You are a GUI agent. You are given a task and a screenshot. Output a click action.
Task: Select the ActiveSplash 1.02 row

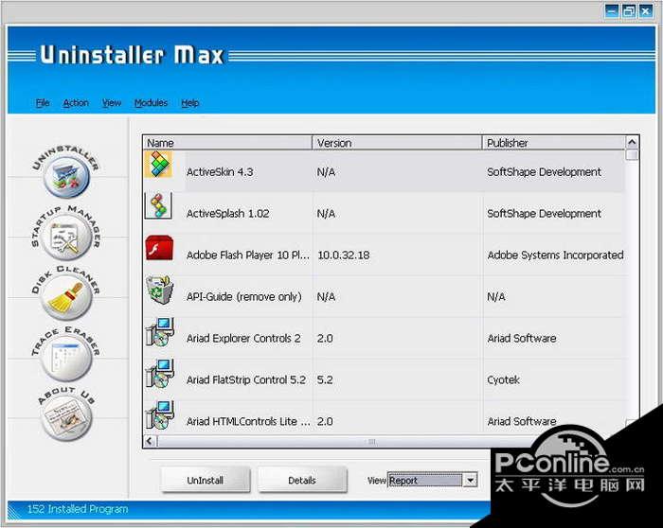384,213
